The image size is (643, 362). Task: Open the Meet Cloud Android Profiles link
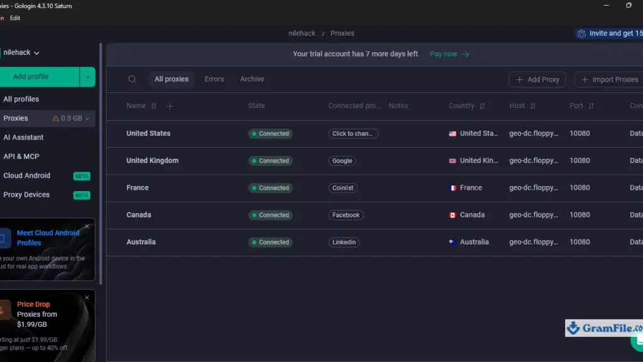point(48,238)
